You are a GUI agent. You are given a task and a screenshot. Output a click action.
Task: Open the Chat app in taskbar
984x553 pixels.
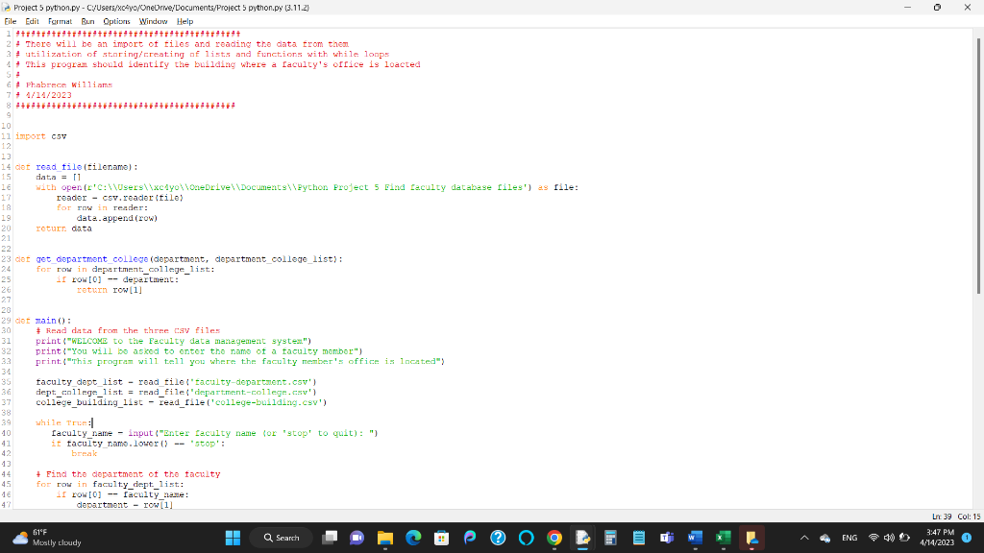[357, 538]
